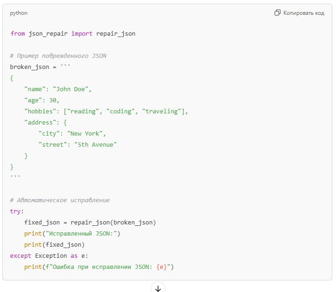This screenshot has height=292, width=336.
Task: Click the "import" keyword in first line
Action: (x=82, y=34)
